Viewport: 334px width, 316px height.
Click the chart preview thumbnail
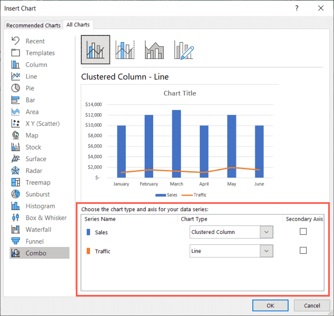(x=180, y=142)
